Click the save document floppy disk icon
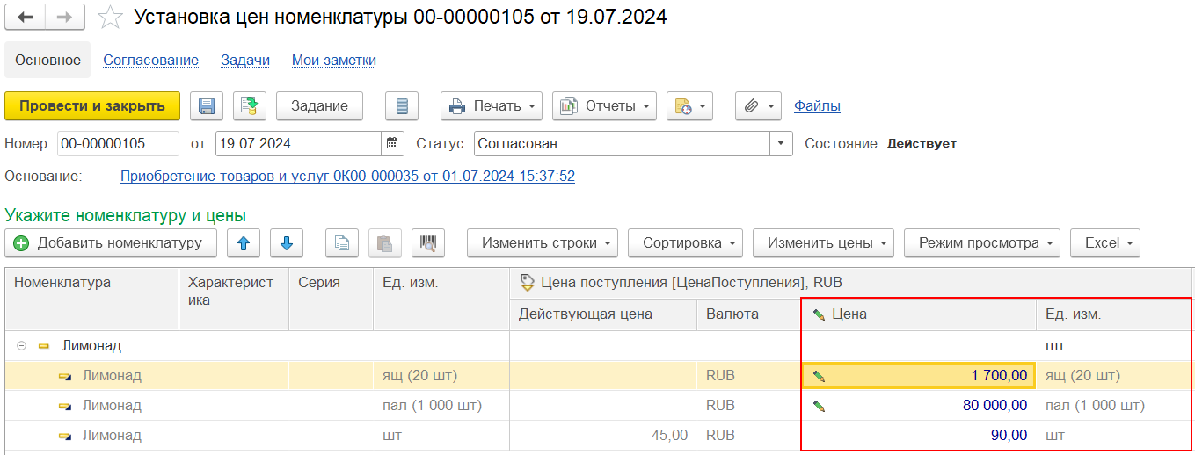1195x455 pixels. (x=207, y=106)
